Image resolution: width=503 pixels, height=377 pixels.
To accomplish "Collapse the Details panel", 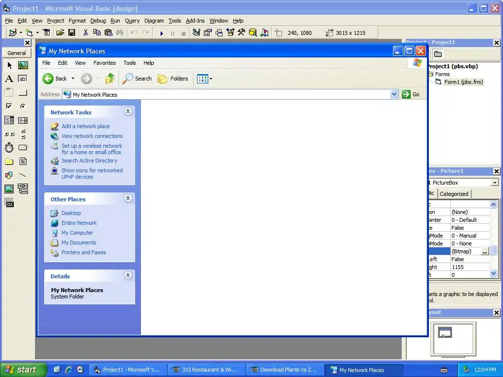I will [128, 275].
